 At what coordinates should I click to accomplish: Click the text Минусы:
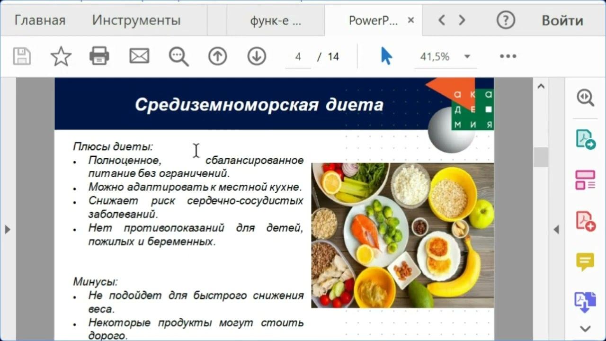96,282
